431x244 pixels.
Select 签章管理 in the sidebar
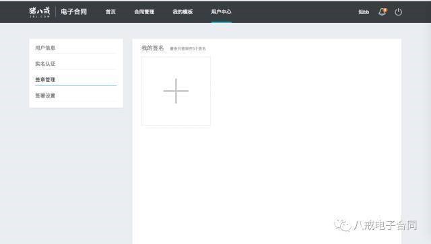tap(45, 79)
